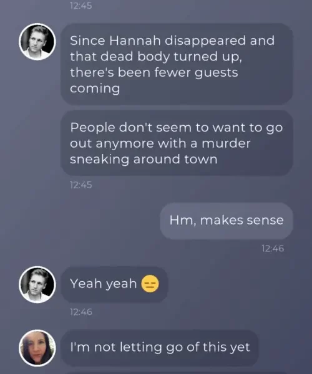
Task: Open the dark-haired woman's profile picture
Action: (37, 348)
